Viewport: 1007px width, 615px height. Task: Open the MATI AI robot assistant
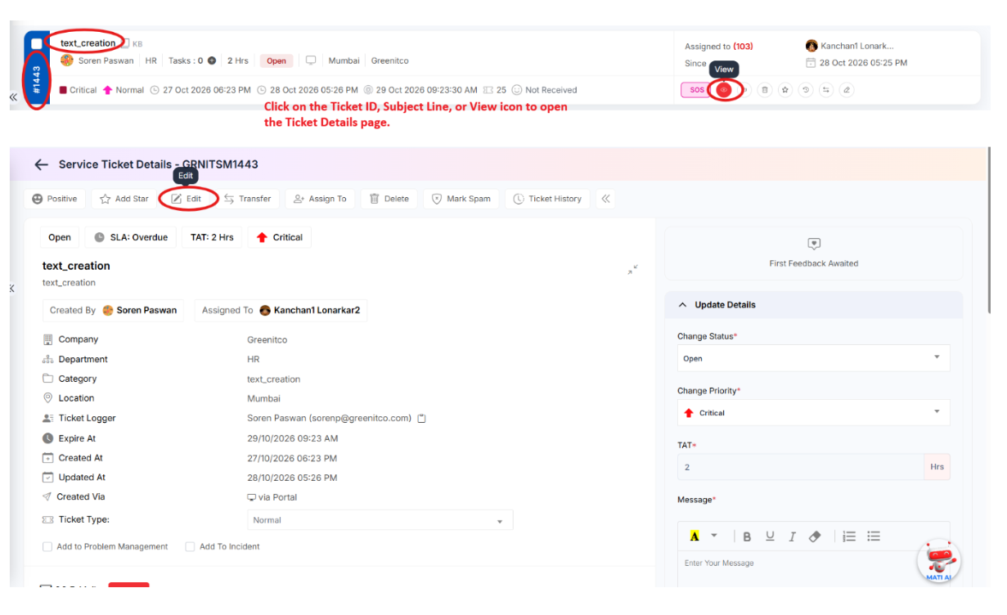[x=939, y=562]
